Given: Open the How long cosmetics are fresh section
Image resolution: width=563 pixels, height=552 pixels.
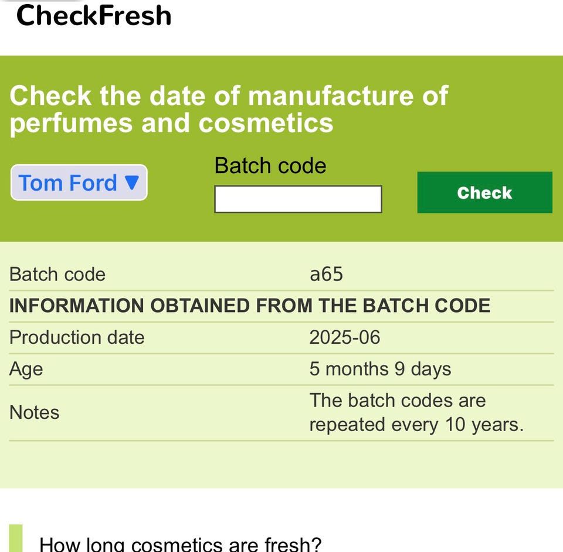Looking at the screenshot, I should 180,543.
